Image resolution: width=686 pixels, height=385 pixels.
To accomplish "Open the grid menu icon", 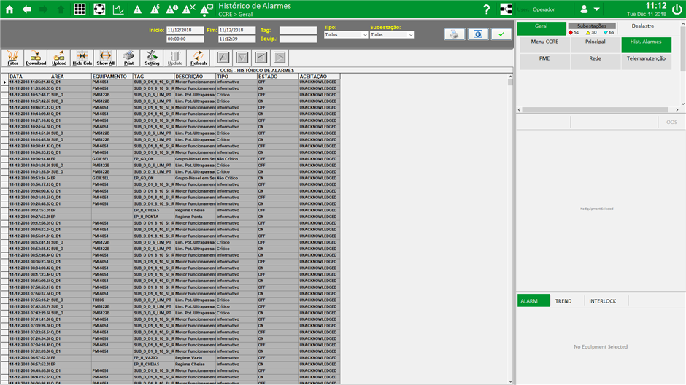I will 80,9.
